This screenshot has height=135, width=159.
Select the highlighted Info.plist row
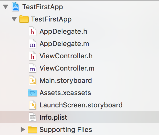tap(79, 117)
